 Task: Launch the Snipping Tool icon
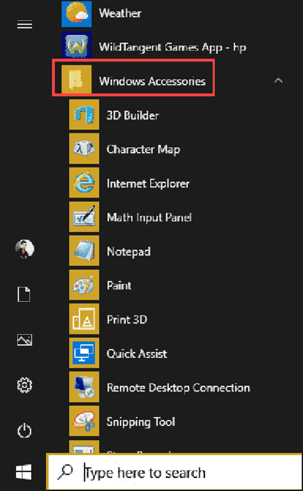pos(84,421)
